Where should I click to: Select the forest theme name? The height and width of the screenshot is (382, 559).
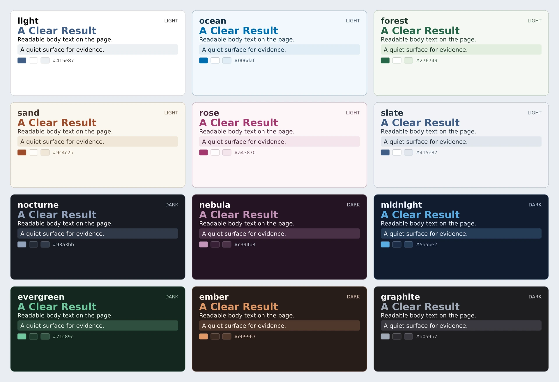coord(395,21)
